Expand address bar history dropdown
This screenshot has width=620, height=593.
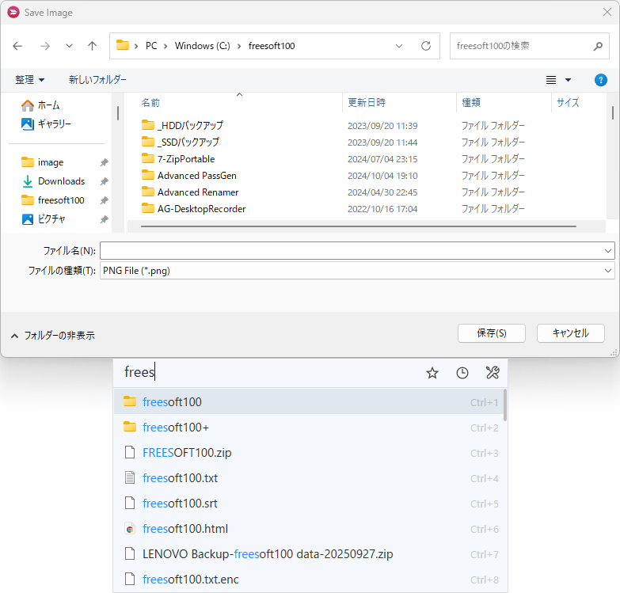(399, 46)
